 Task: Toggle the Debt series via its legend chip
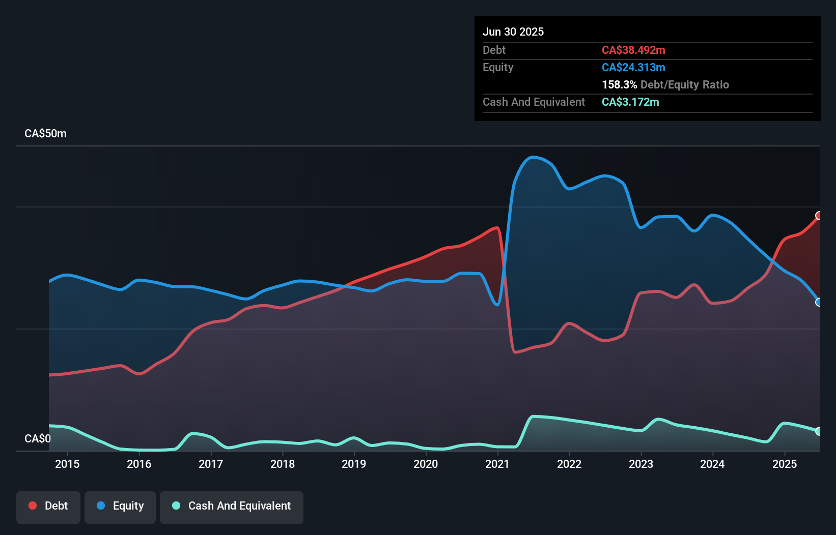(x=48, y=506)
